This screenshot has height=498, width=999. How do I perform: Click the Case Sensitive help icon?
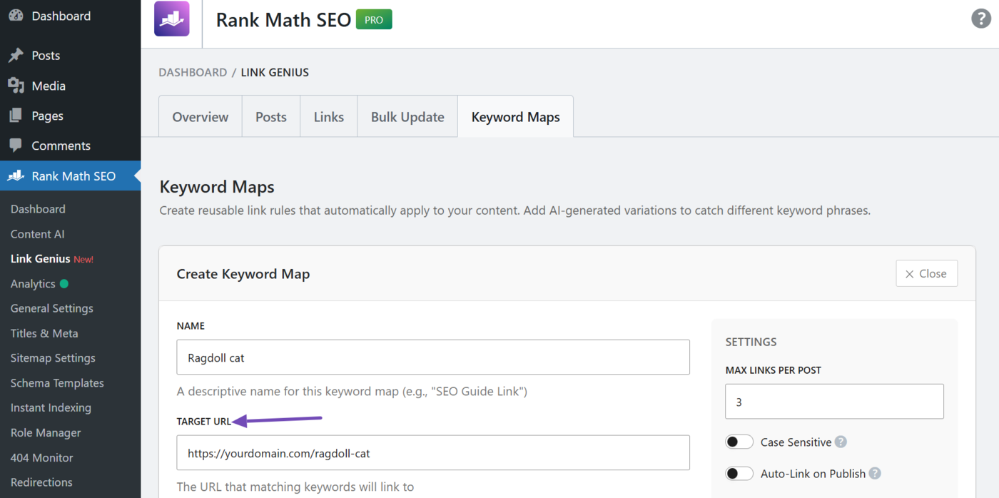click(841, 442)
